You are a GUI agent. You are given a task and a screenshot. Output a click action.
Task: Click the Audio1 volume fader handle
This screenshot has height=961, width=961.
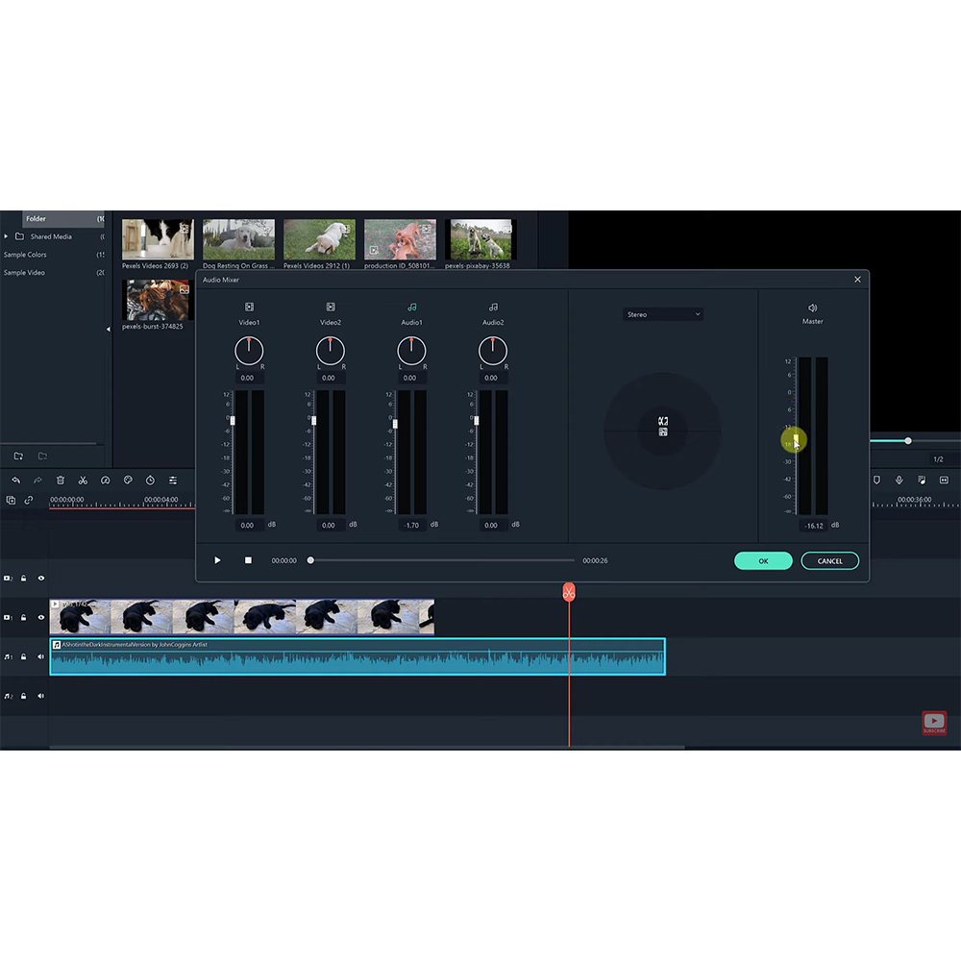[395, 424]
